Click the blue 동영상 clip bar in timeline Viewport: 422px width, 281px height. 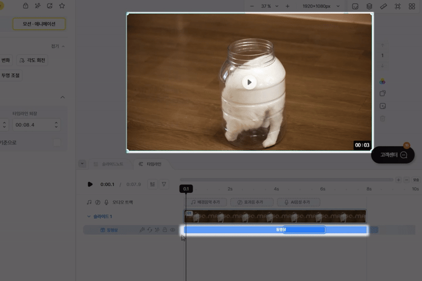tap(237, 230)
